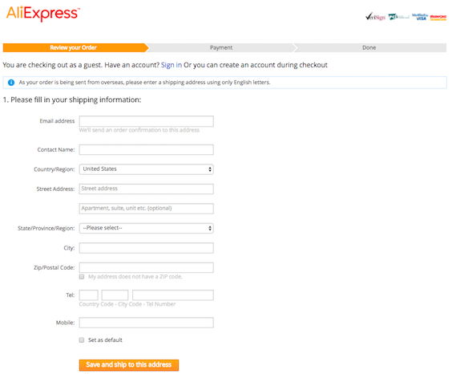The width and height of the screenshot is (452, 374).
Task: Click 'Save and ship to this address' button
Action: click(x=129, y=364)
